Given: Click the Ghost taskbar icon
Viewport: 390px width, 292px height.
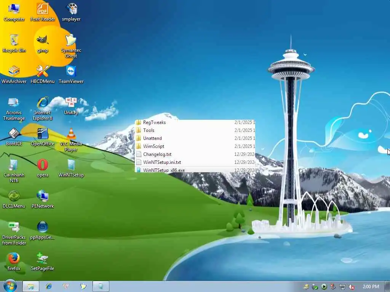Looking at the screenshot, I should pos(83,286).
